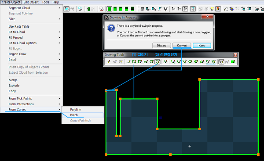Click the highlighted up Z axis toolbar icon

pyautogui.click(x=185, y=9)
